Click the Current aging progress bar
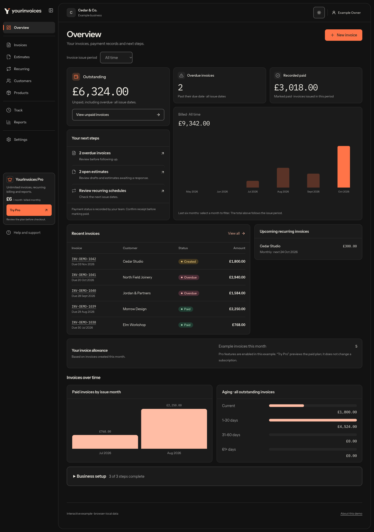Image resolution: width=374 pixels, height=532 pixels. (x=313, y=405)
